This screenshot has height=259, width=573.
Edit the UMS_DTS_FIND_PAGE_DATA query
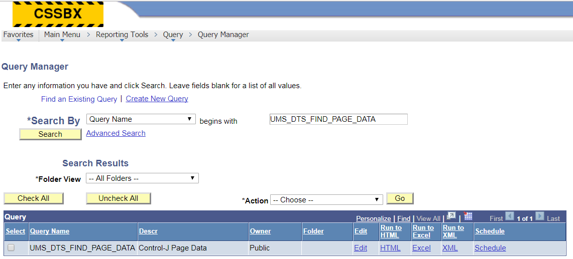coord(360,247)
